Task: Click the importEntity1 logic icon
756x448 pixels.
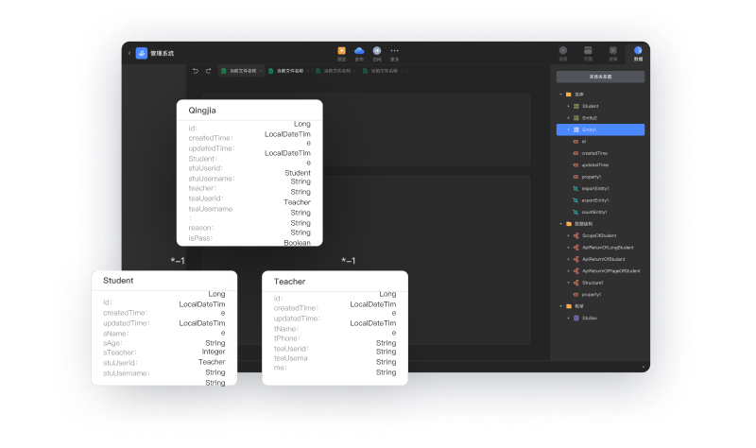Action: tap(576, 188)
